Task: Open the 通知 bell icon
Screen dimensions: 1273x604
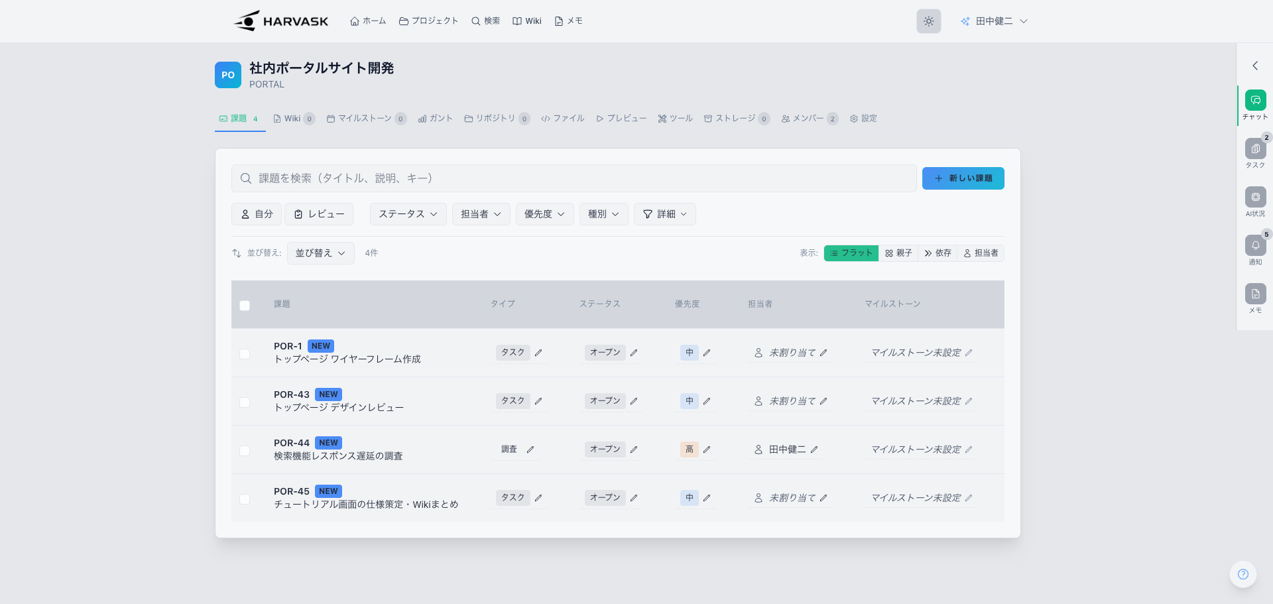Action: coord(1255,246)
